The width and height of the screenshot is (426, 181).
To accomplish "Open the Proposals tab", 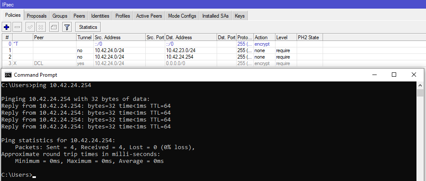I will [x=37, y=16].
